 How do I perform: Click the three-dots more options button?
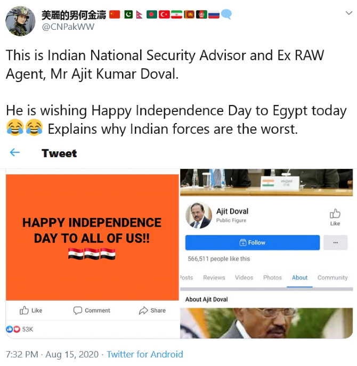pos(336,242)
